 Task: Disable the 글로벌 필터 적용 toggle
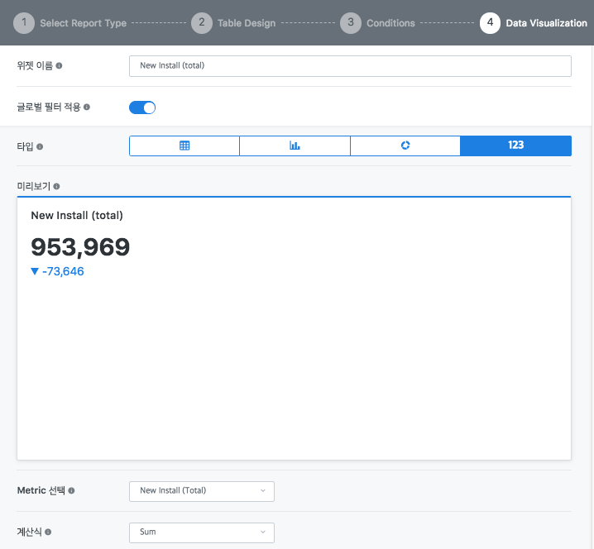click(142, 107)
